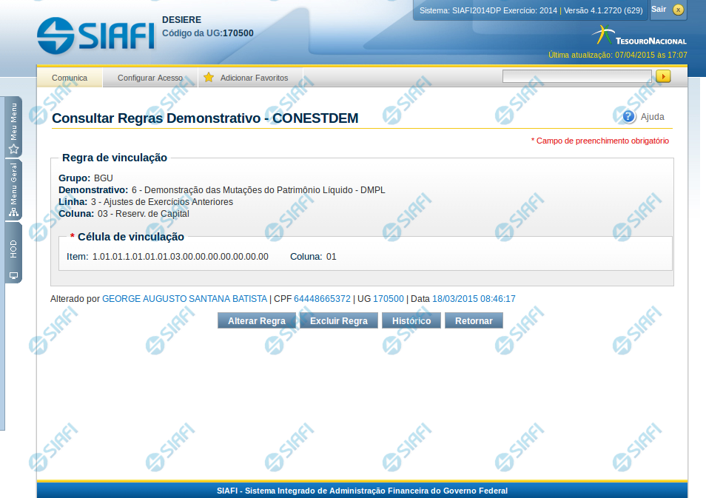Image resolution: width=706 pixels, height=498 pixels.
Task: Click the Sair logout button
Action: coord(659,9)
